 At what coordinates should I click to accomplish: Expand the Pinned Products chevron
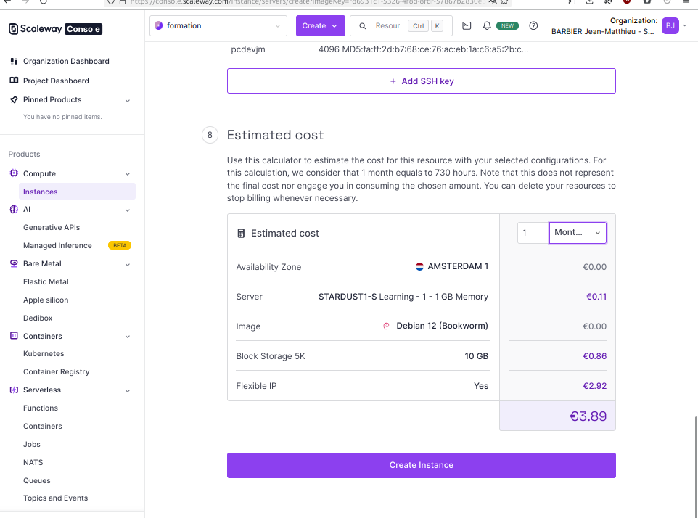[x=128, y=101]
